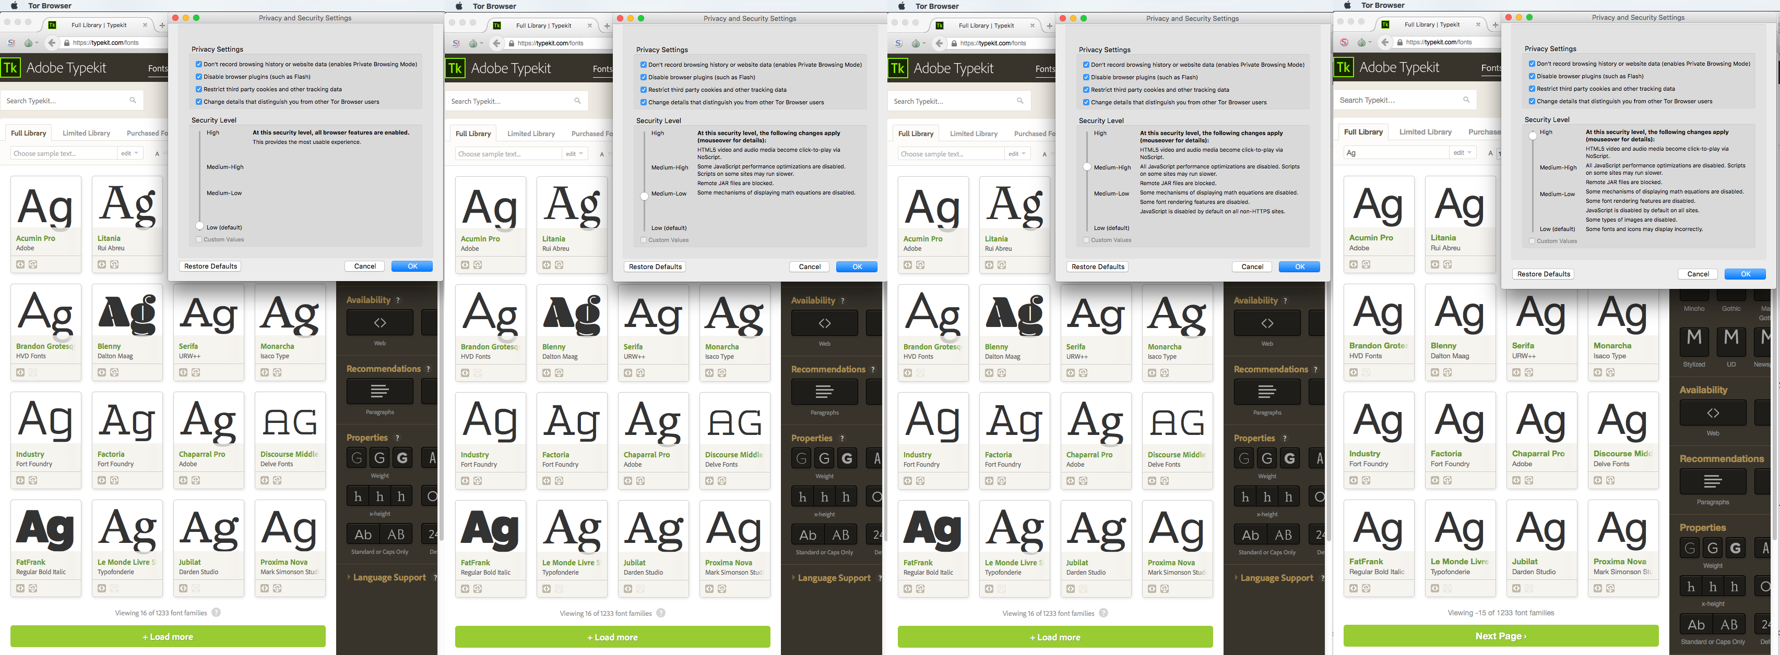Click the security slider handle set at Medium-Low
The image size is (1780, 655).
coord(644,196)
